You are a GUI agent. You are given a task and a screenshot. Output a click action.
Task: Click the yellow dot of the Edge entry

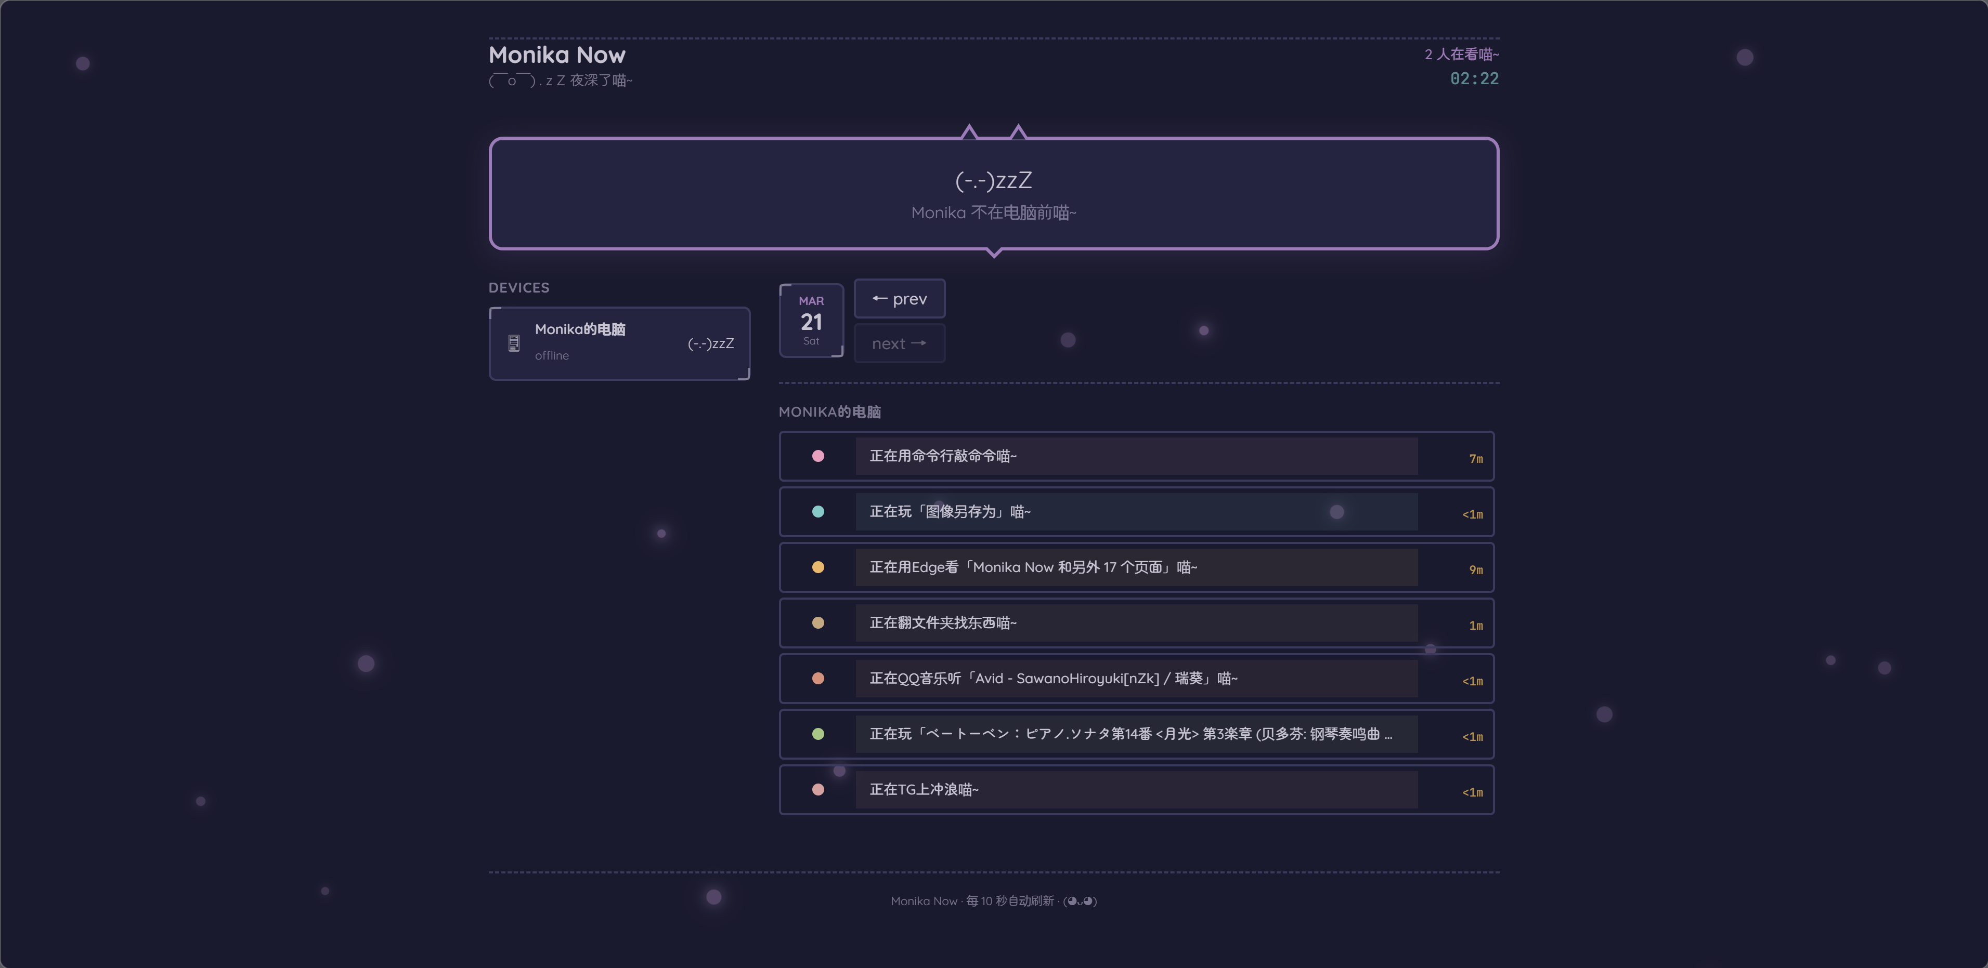coord(818,567)
